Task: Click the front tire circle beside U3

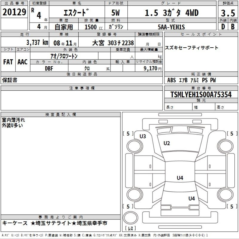Action: tap(135, 146)
